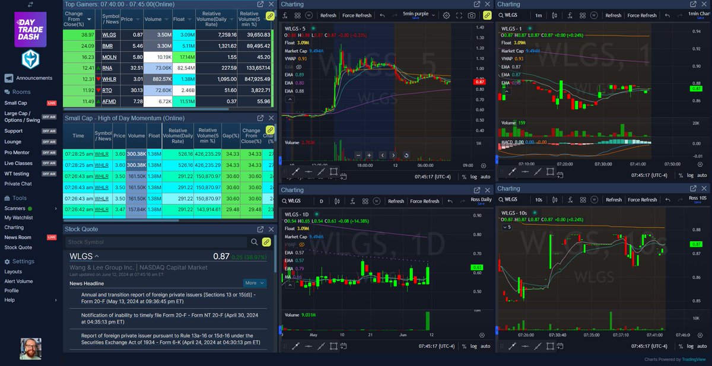Toggle log scale on the Ross 10S chart
Viewport: 712px width, 366px height.
tap(689, 346)
